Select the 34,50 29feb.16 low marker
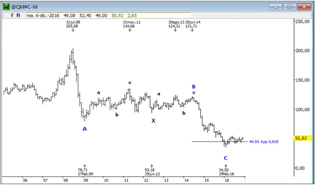This screenshot has width=316, height=185. pyautogui.click(x=226, y=170)
